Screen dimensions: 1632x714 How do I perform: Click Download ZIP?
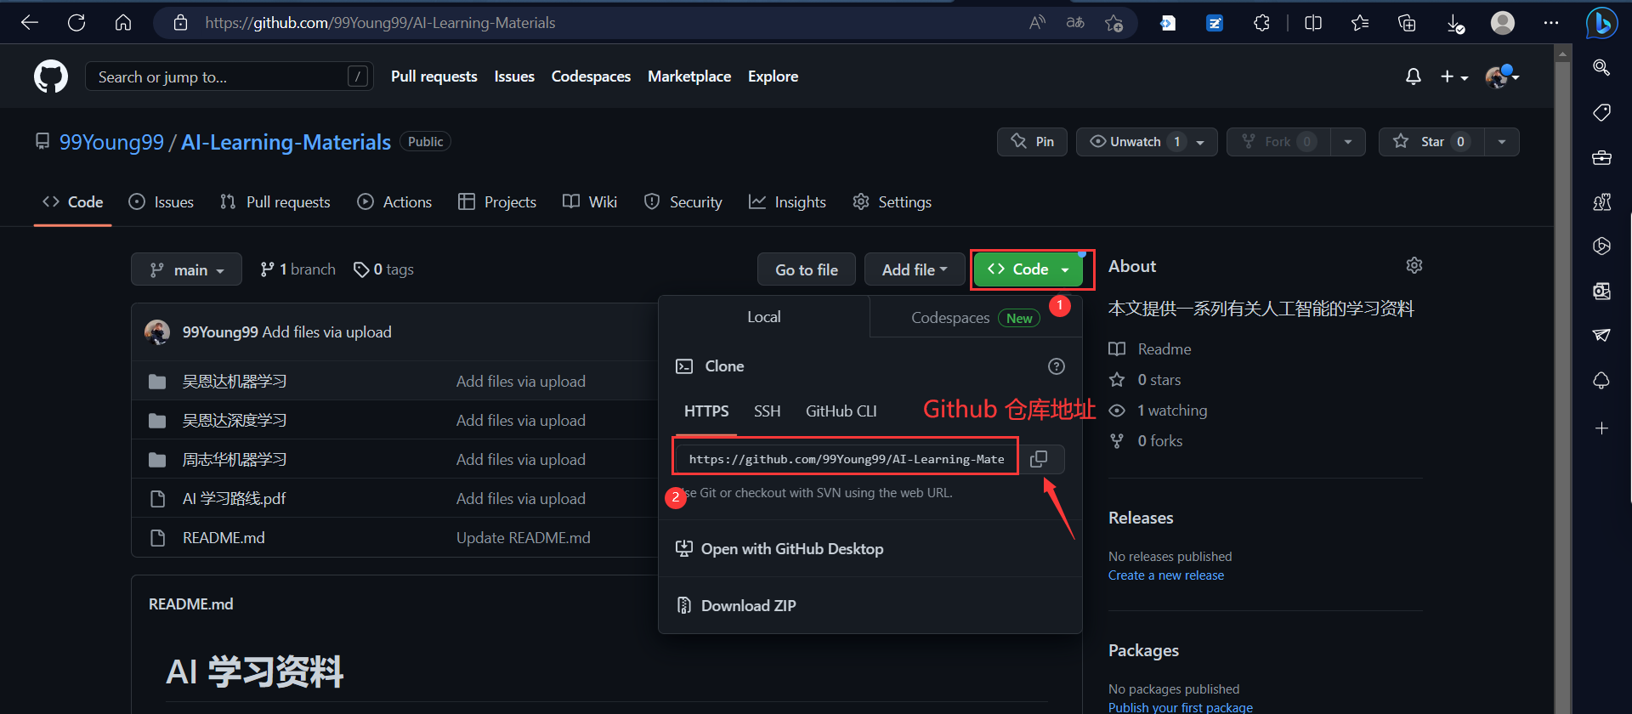[x=736, y=606]
